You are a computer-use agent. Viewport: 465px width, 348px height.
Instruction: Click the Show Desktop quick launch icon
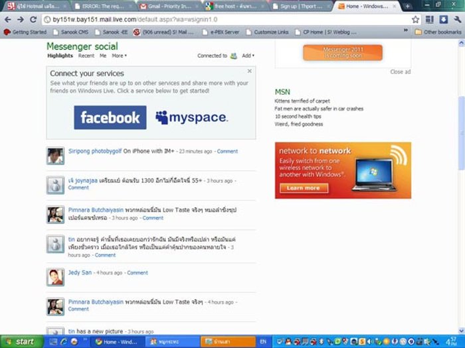53,342
